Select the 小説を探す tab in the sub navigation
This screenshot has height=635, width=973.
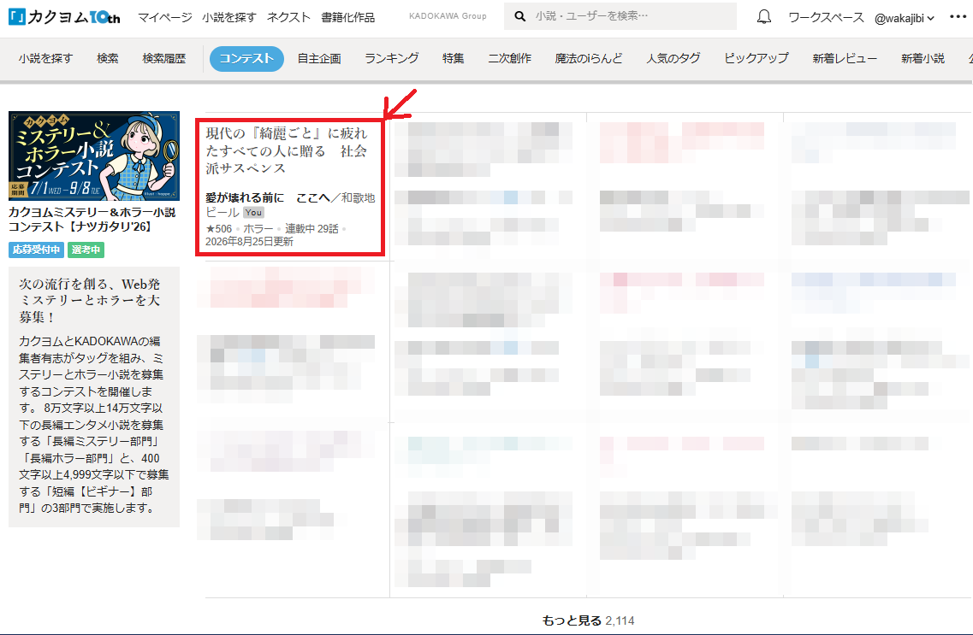tap(45, 58)
